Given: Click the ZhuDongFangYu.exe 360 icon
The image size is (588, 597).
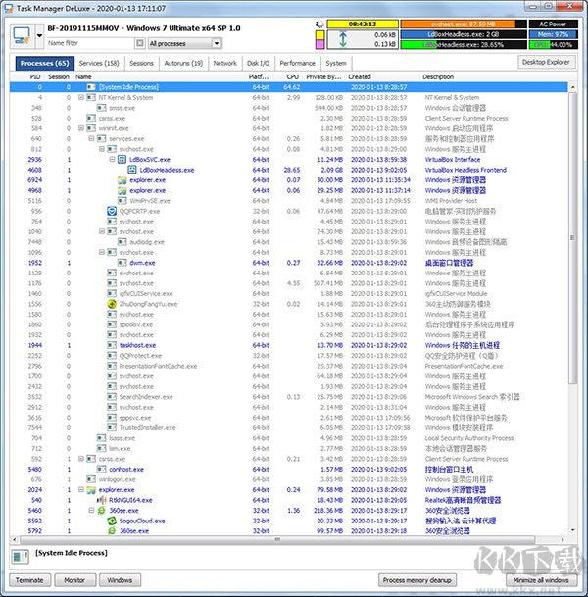Looking at the screenshot, I should [112, 304].
